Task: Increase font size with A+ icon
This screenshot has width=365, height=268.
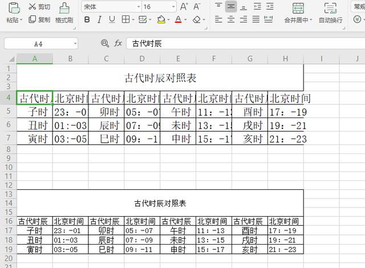Action: click(184, 6)
